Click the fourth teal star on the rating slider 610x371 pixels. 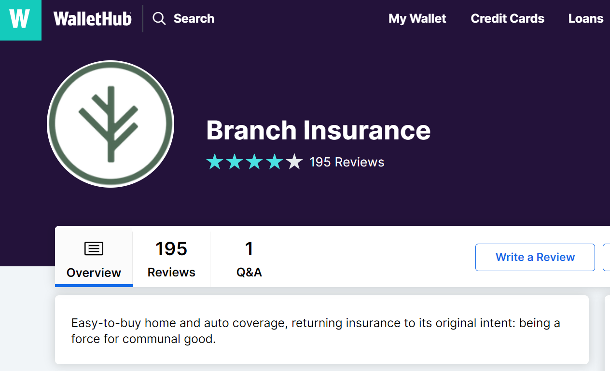276,162
